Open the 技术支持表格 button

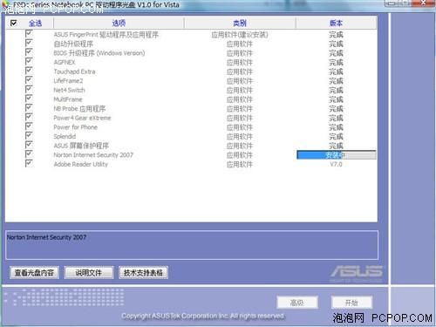tap(143, 273)
